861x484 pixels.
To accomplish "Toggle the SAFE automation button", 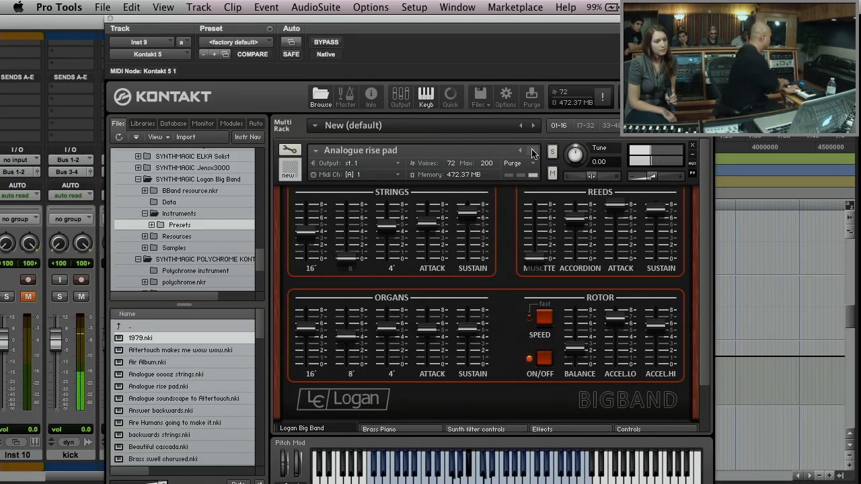I will [291, 54].
